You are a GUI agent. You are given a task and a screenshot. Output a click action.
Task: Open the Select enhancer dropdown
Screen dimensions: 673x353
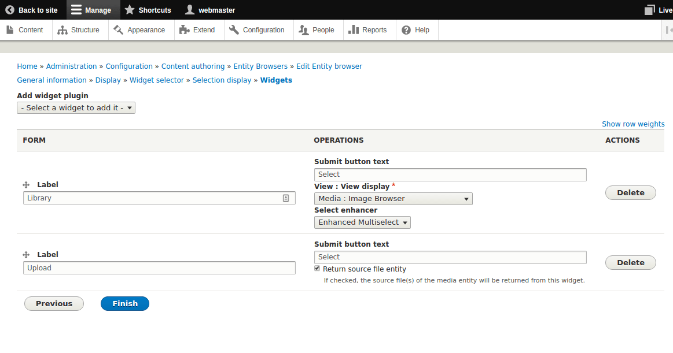pyautogui.click(x=362, y=222)
